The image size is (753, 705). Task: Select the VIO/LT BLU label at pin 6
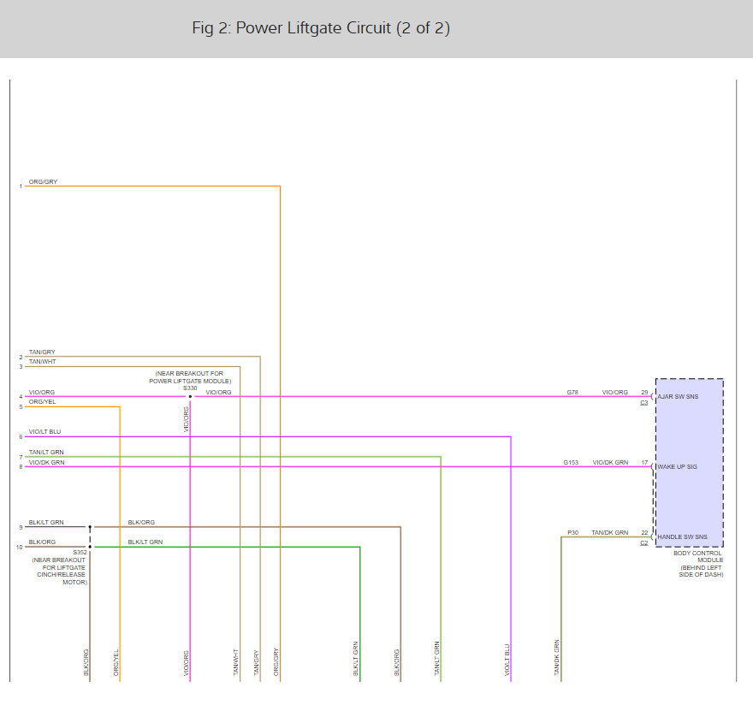click(x=44, y=432)
